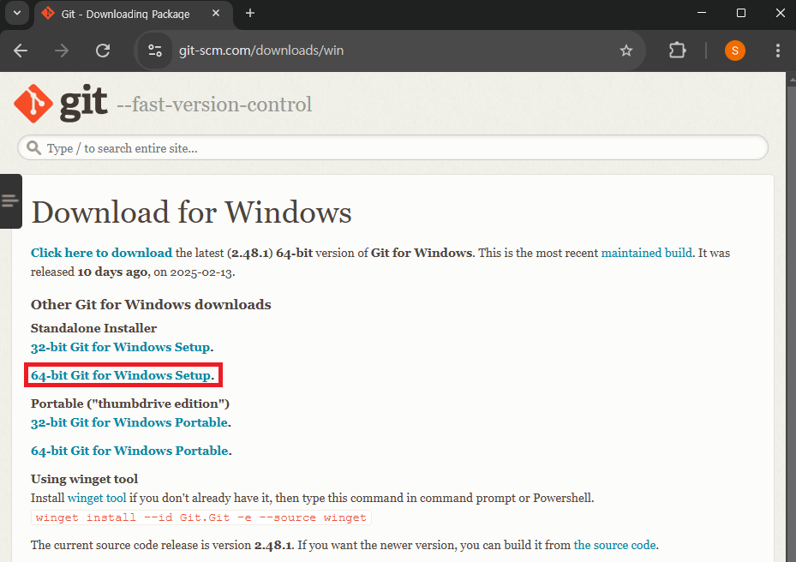Click the Standalone Installer heading
This screenshot has width=796, height=562.
[94, 328]
